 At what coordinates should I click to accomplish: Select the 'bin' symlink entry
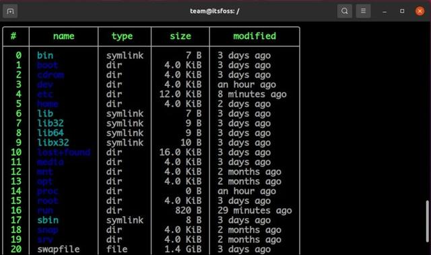(x=45, y=55)
